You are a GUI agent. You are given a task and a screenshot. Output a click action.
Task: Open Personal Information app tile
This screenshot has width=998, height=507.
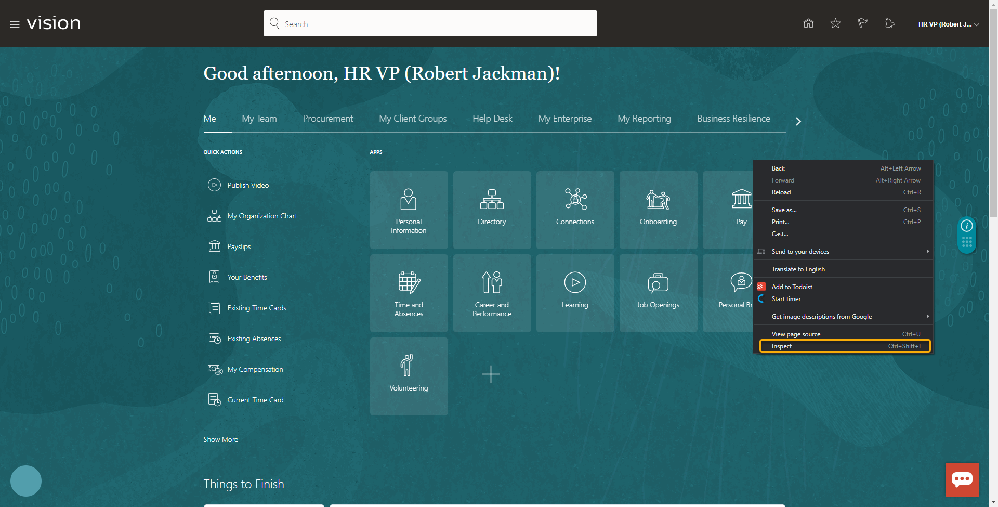click(x=409, y=210)
